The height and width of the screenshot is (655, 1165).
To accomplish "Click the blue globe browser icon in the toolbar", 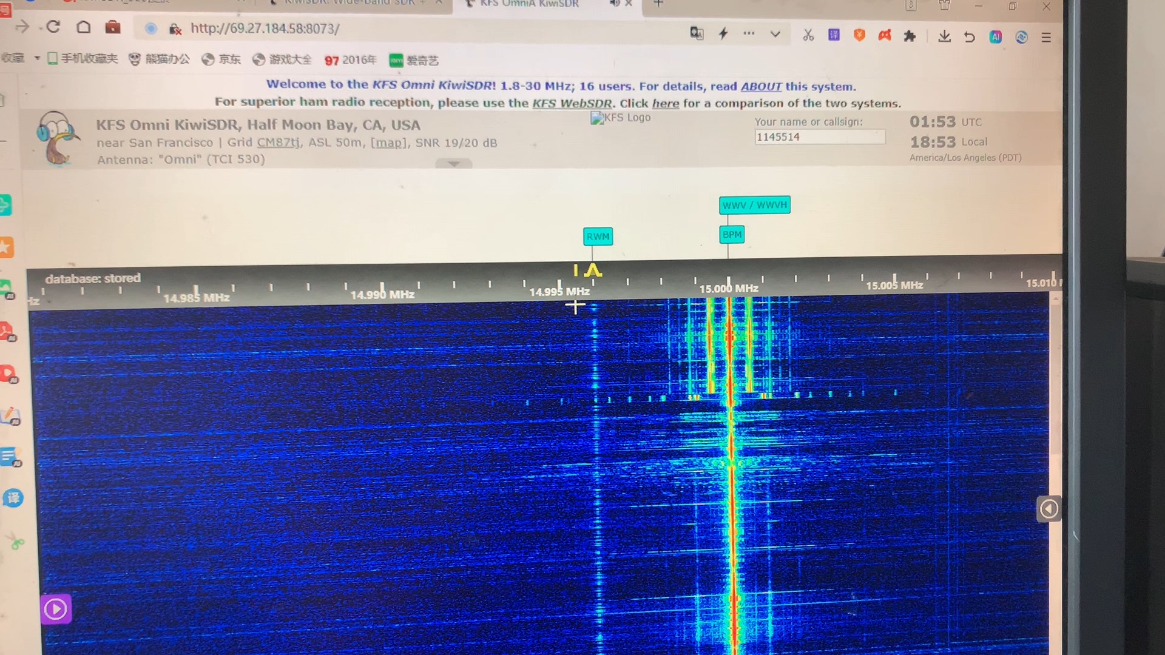I will click(x=1021, y=38).
